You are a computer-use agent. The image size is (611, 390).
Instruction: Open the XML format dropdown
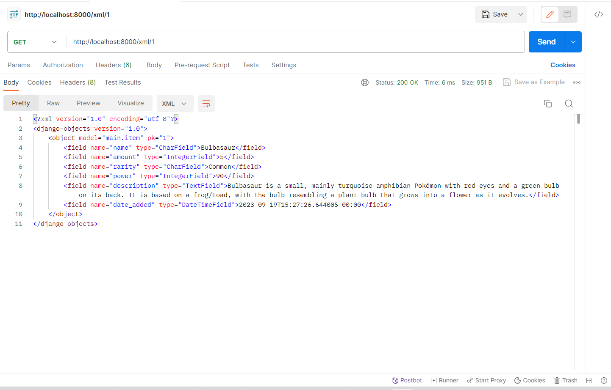pos(175,104)
